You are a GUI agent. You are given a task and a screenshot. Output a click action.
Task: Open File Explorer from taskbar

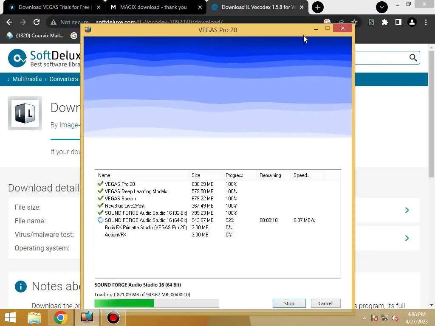pos(34,318)
